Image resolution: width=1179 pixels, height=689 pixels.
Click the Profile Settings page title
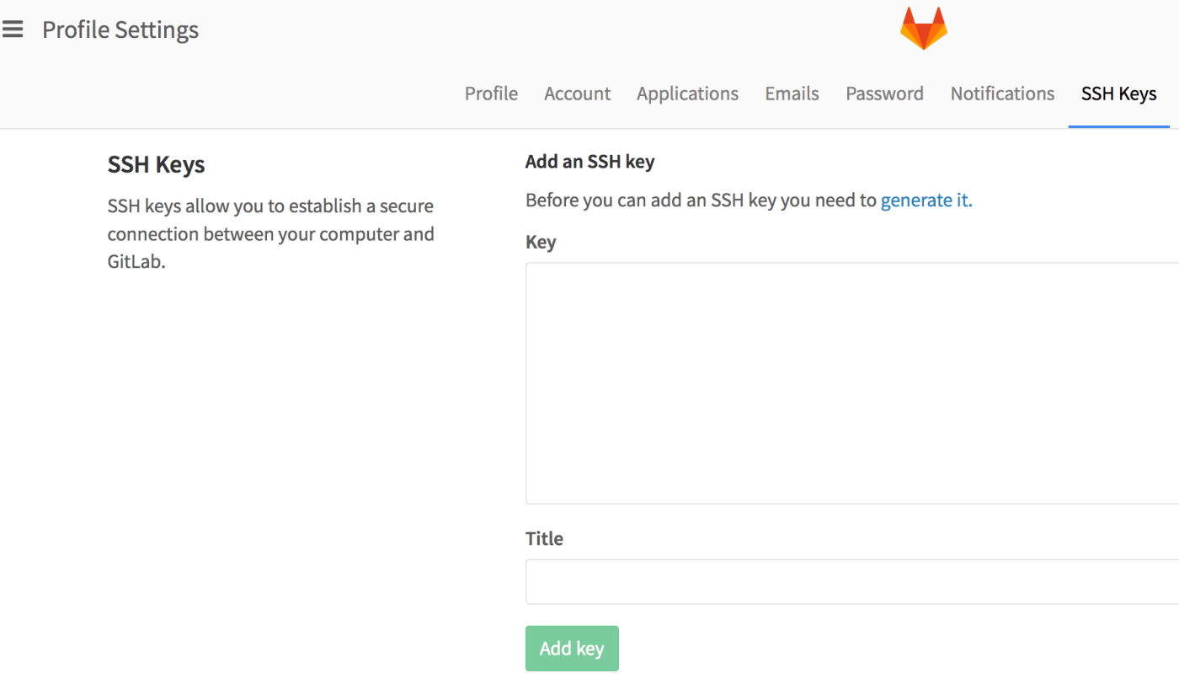tap(120, 29)
